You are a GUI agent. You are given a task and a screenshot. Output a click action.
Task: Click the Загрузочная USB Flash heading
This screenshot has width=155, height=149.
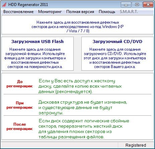[x=37, y=41]
